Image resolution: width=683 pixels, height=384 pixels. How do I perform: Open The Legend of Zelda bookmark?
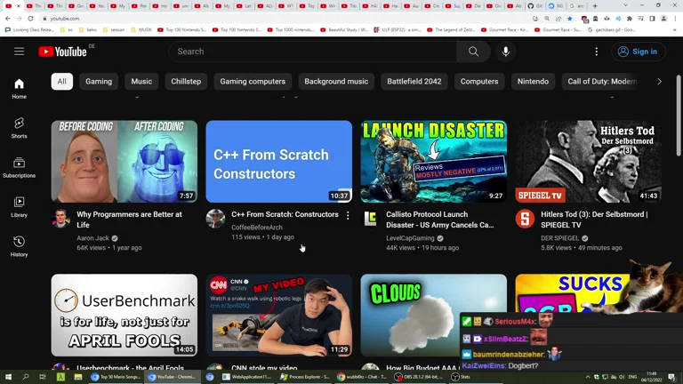tap(452, 30)
